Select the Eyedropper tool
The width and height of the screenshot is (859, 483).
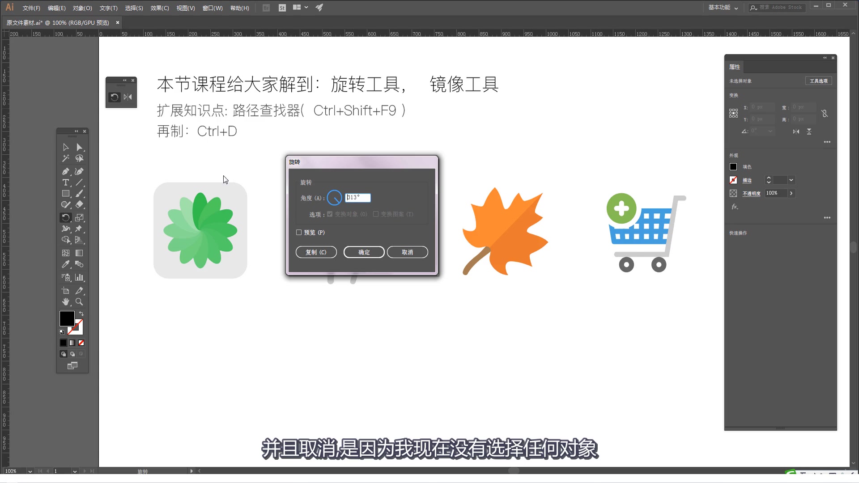click(66, 264)
